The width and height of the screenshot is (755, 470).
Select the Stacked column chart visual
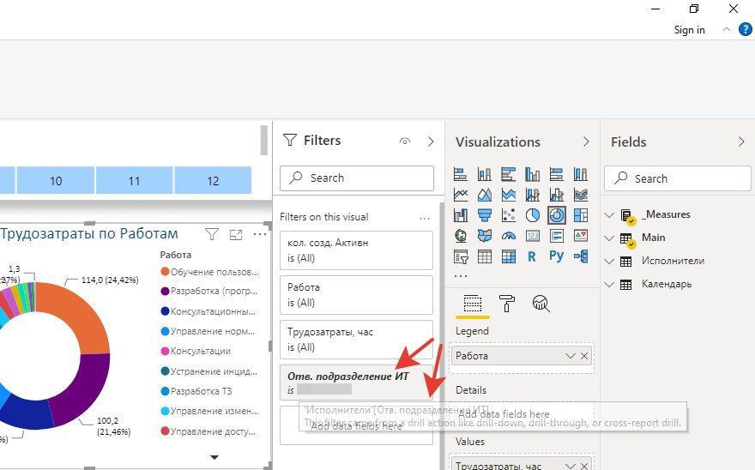pyautogui.click(x=485, y=174)
